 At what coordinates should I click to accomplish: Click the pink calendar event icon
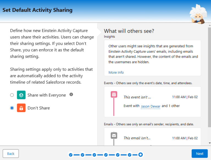pos(114,94)
